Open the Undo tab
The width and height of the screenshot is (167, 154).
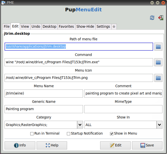tap(36, 27)
